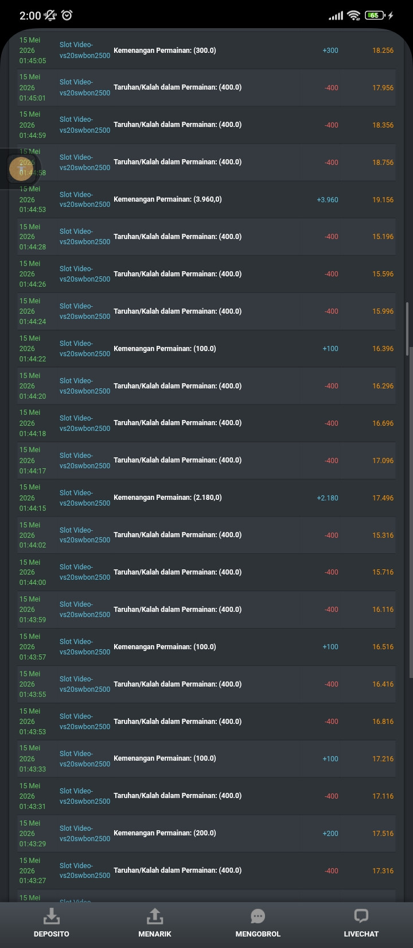413x948 pixels.
Task: Tap the 01:43:29 +200 win row
Action: 206,833
